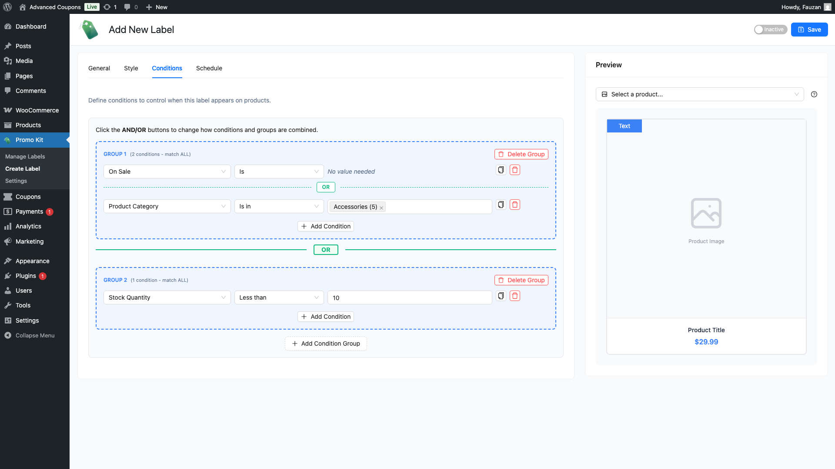Delete the On Sale condition row

click(515, 170)
